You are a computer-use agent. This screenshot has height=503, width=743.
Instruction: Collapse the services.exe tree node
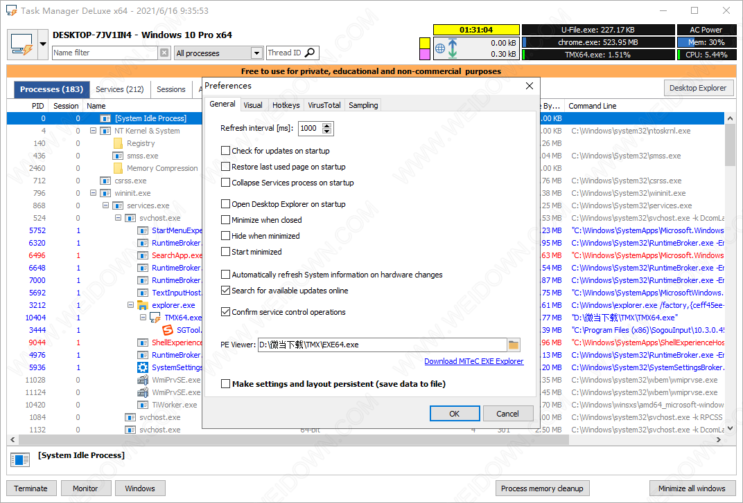click(105, 205)
